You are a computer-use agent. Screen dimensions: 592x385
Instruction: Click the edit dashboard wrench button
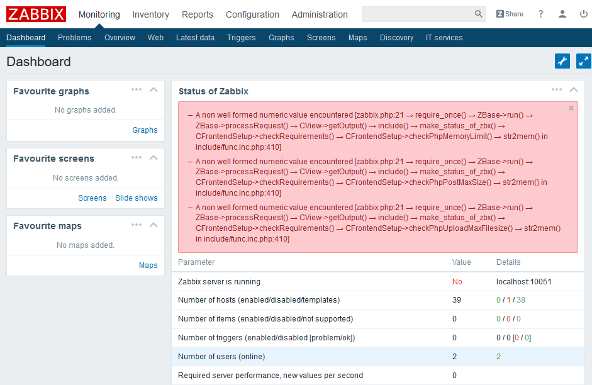pyautogui.click(x=562, y=61)
